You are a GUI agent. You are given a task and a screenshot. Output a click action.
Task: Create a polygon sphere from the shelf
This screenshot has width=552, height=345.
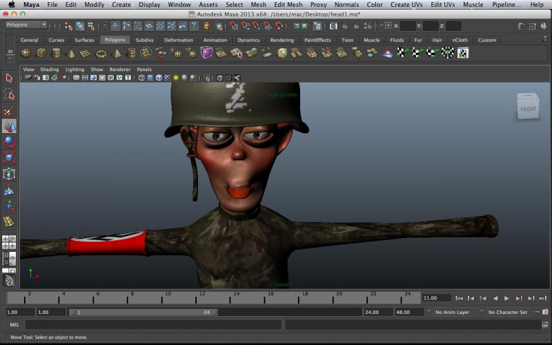click(26, 53)
